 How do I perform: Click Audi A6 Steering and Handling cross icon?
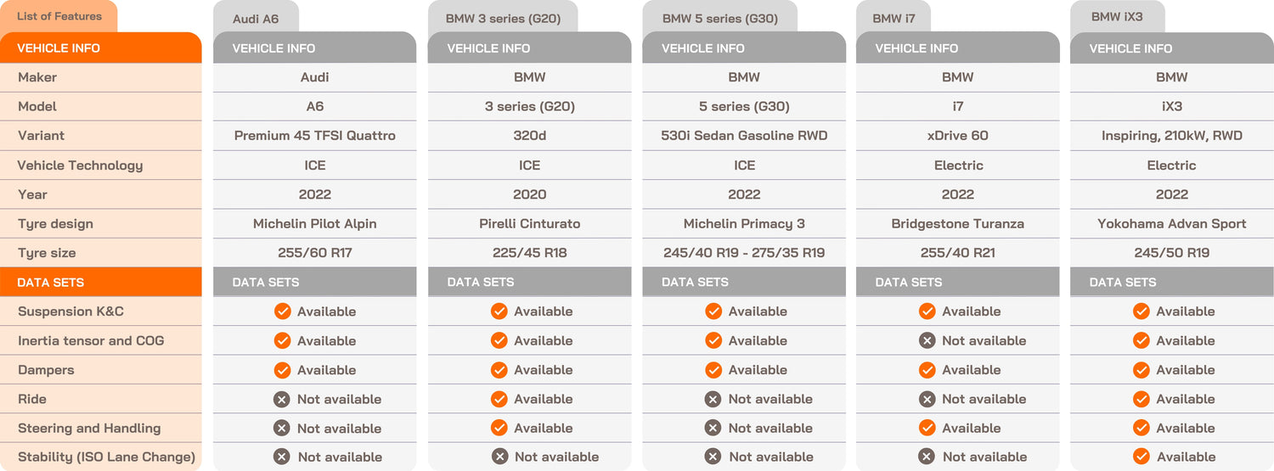tap(282, 428)
